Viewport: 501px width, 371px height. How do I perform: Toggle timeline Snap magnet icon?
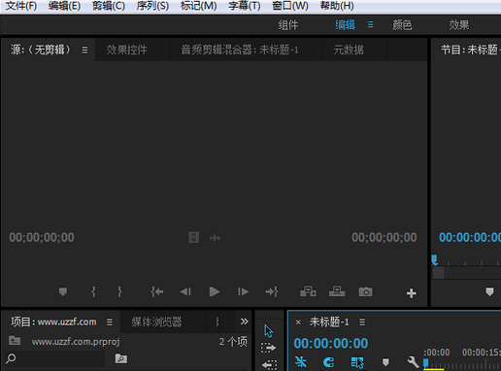click(x=328, y=362)
